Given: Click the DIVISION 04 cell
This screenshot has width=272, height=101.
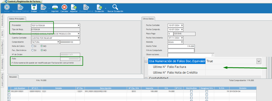Looking at the screenshot, I should click(243, 91).
